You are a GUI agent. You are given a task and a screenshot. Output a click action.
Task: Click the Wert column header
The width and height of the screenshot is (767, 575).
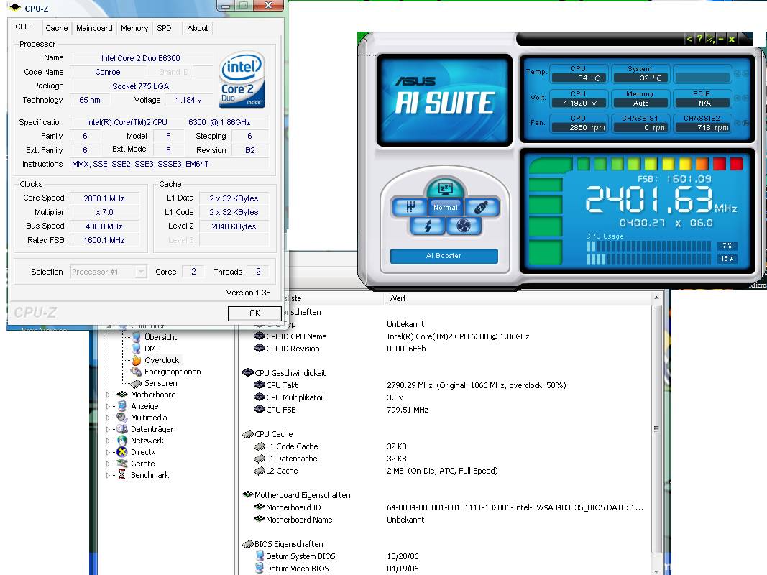pos(518,298)
